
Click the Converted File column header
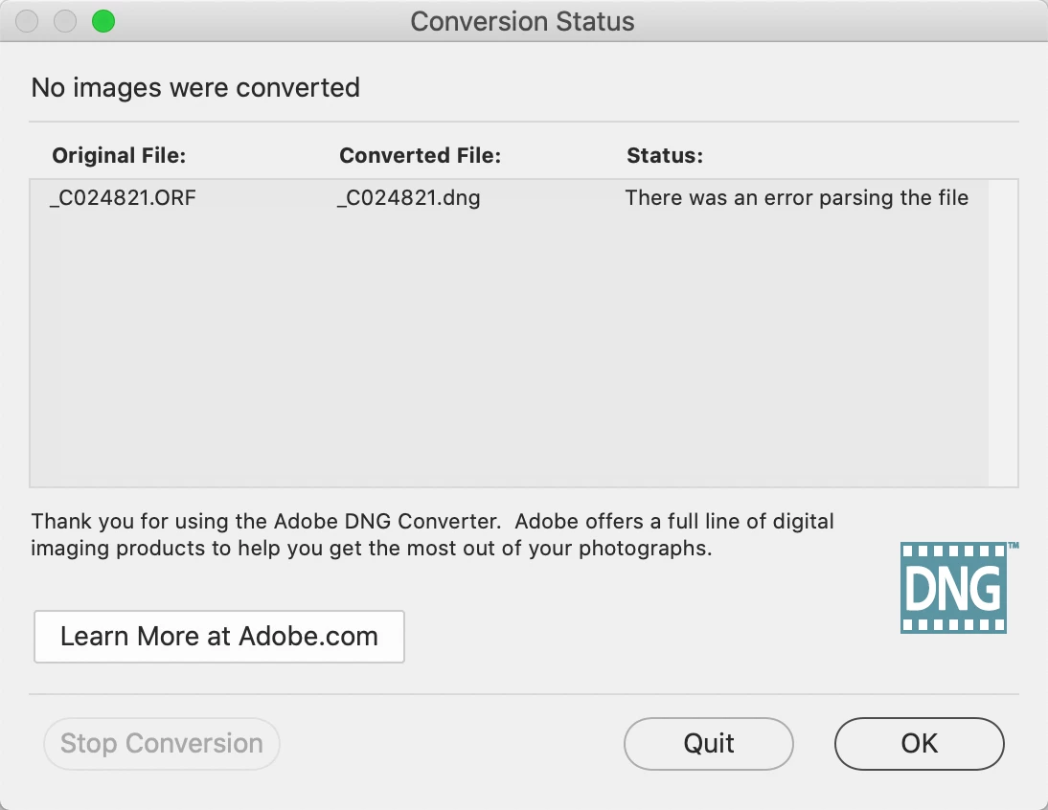(x=420, y=156)
